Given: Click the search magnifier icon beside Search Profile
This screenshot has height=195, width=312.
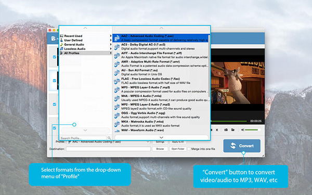Looking at the screenshot, I should tap(109, 138).
